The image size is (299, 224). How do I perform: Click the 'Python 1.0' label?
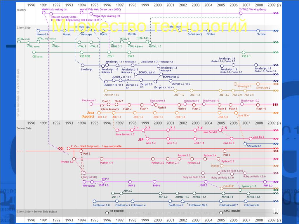click(x=67, y=162)
